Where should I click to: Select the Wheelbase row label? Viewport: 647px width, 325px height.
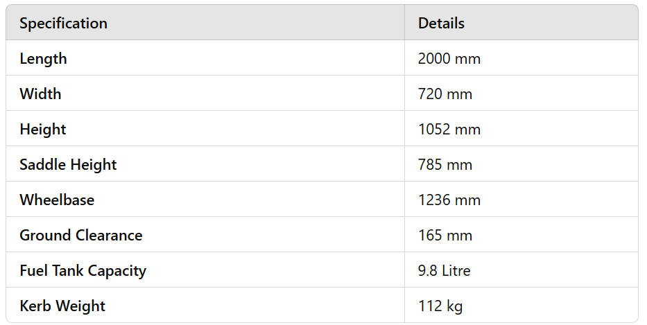57,200
